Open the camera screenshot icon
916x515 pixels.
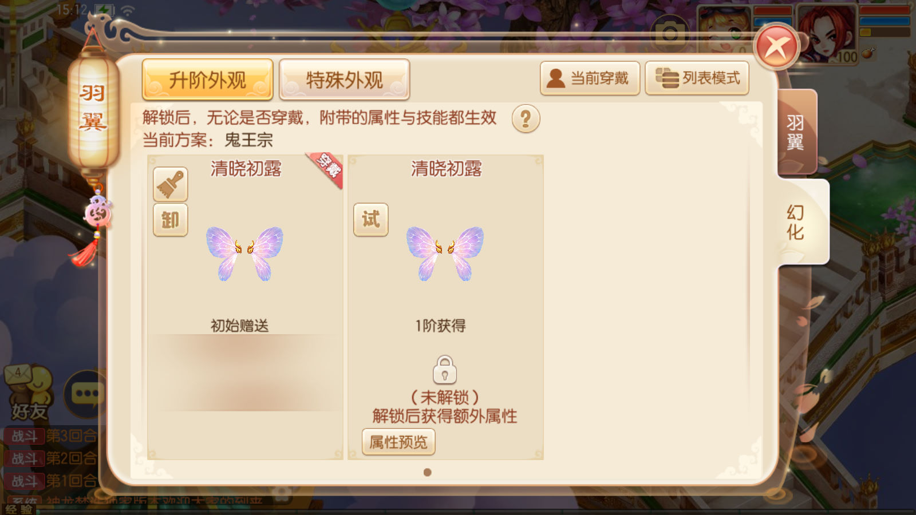point(669,34)
